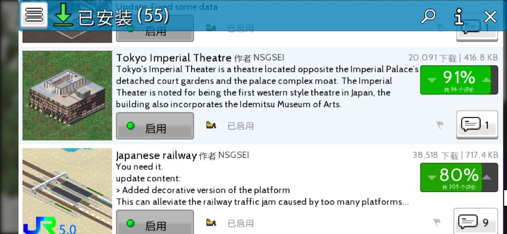507x234 pixels.
Task: Downvote Tokyo Imperial Theatre with down arrow
Action: click(x=431, y=79)
